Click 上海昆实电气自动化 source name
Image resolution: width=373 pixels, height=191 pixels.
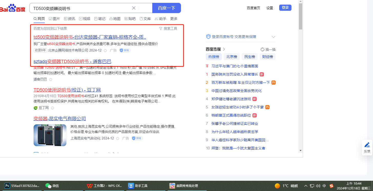pos(86,138)
